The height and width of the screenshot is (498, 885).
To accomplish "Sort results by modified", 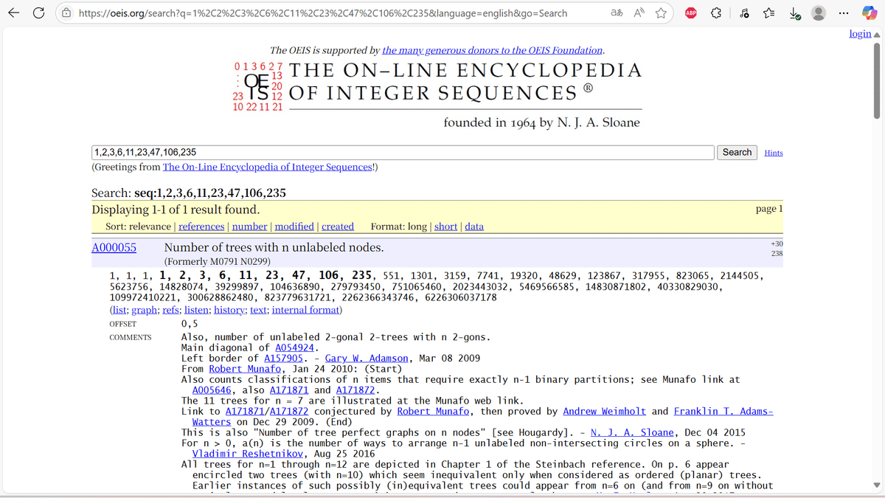I will [294, 226].
